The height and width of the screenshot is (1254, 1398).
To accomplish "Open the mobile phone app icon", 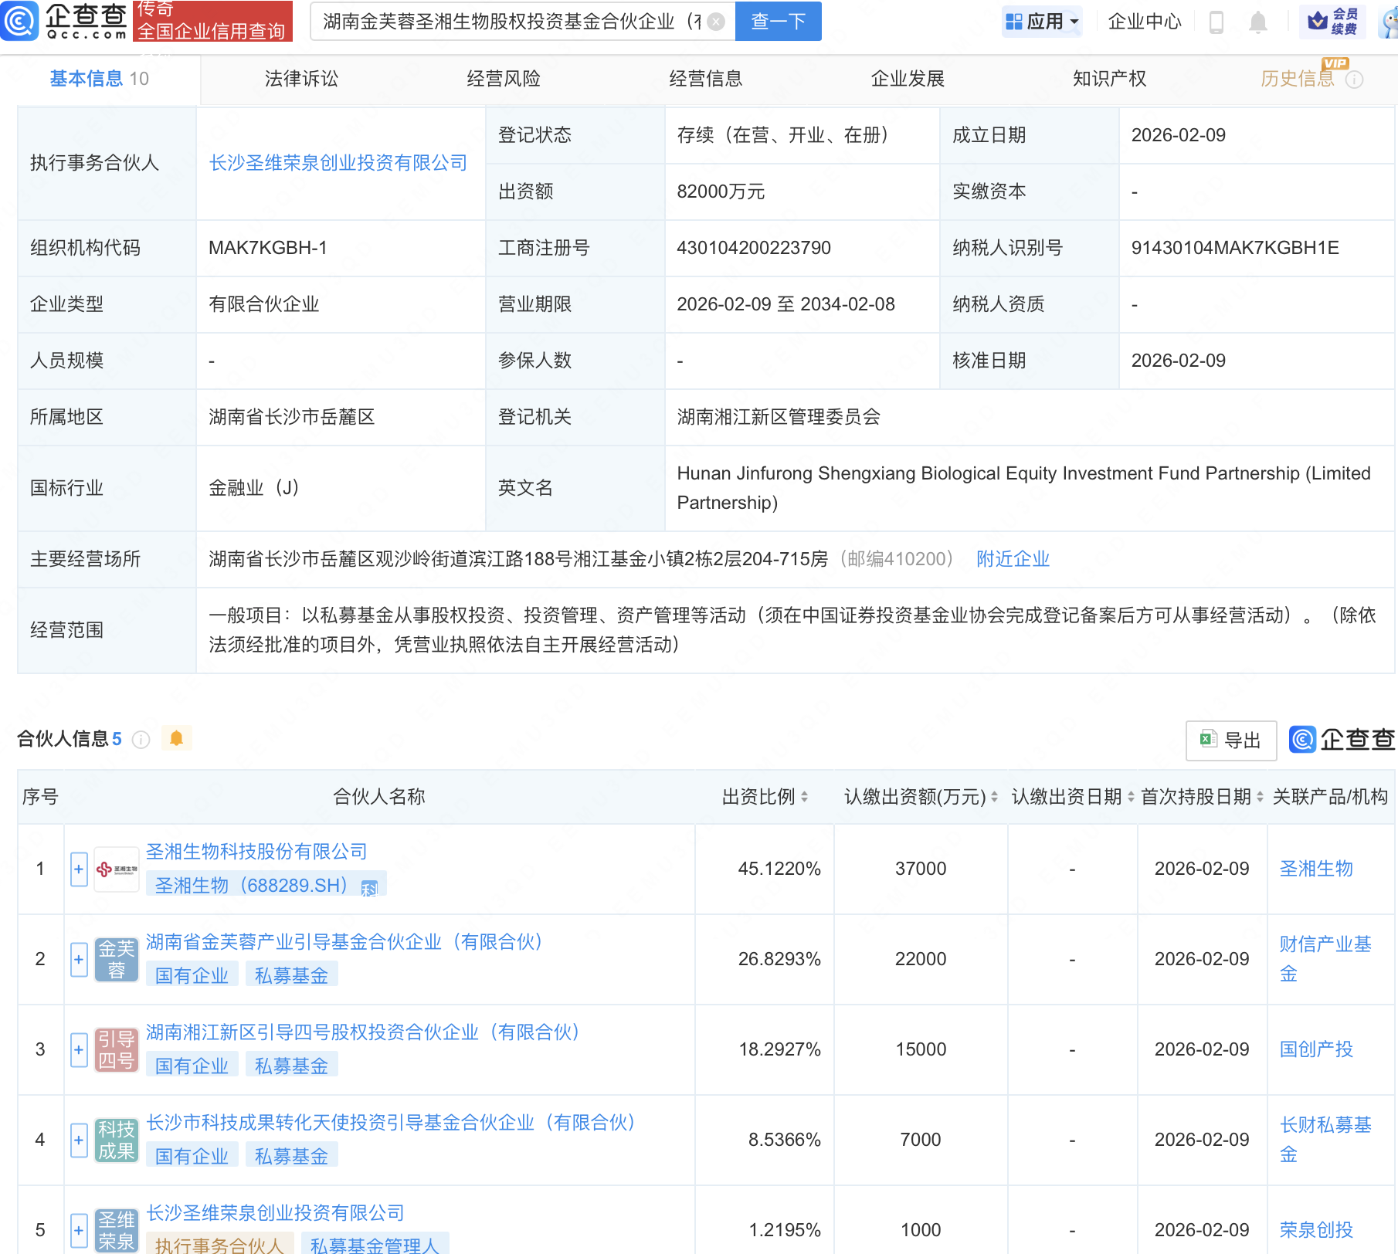I will click(x=1216, y=22).
